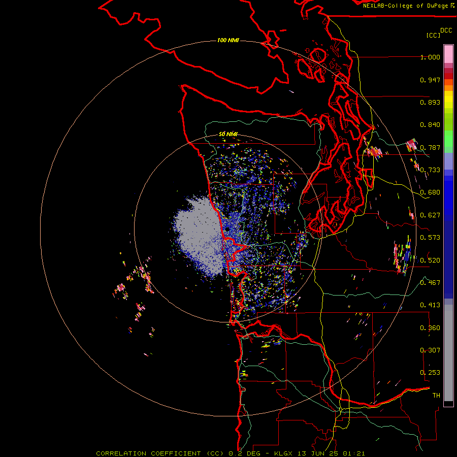The width and height of the screenshot is (457, 457).
Task: Click the TH threshold label
Action: (436, 396)
